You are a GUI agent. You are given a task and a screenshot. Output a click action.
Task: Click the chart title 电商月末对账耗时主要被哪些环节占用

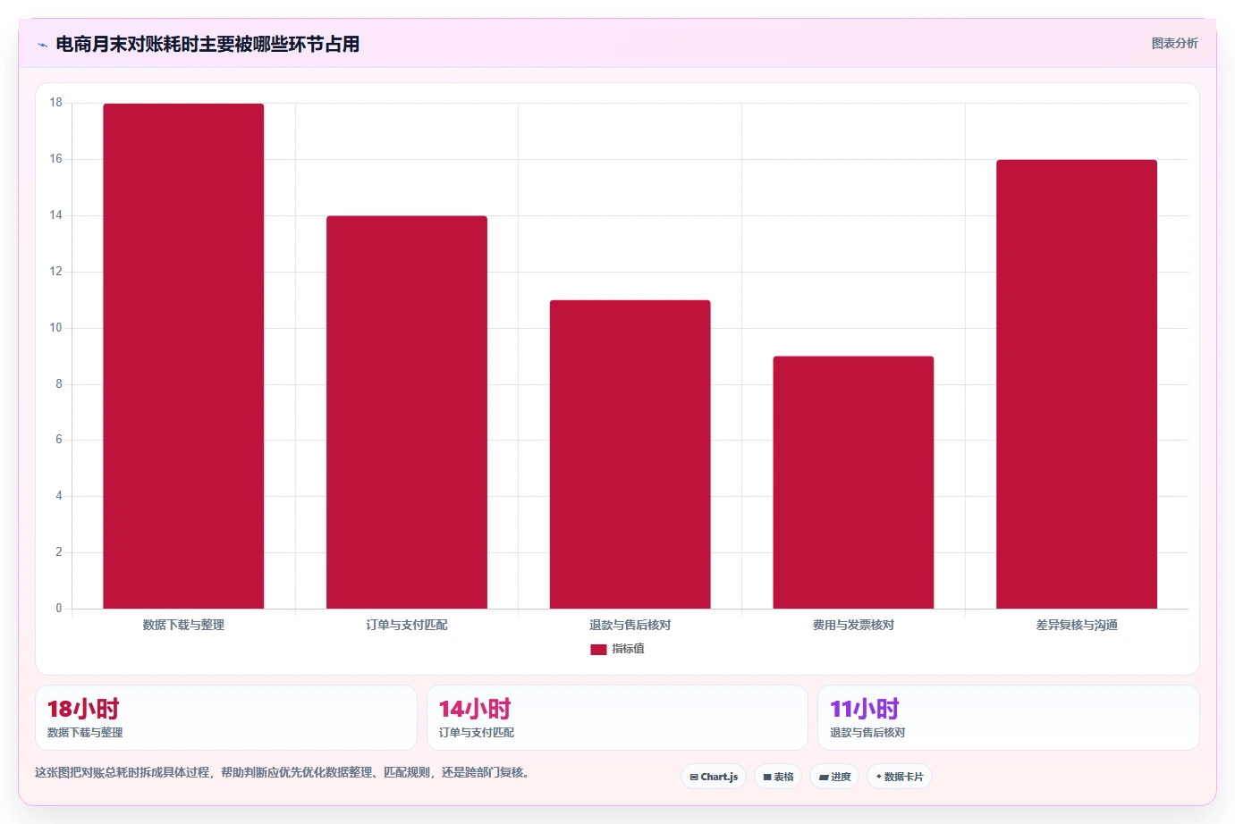(207, 44)
